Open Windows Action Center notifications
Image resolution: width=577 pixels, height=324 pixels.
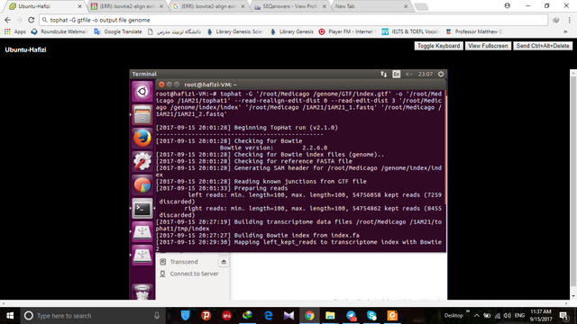[x=563, y=316]
